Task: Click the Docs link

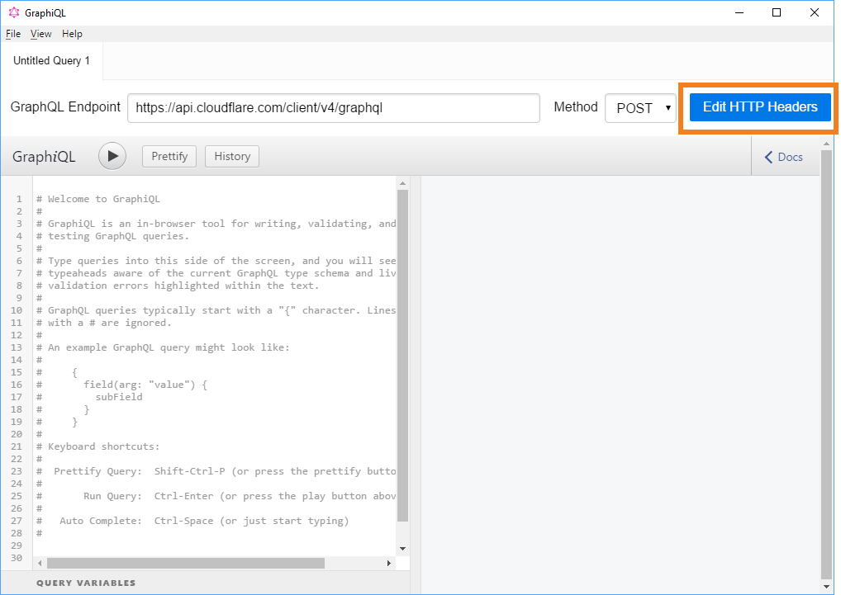Action: point(789,157)
